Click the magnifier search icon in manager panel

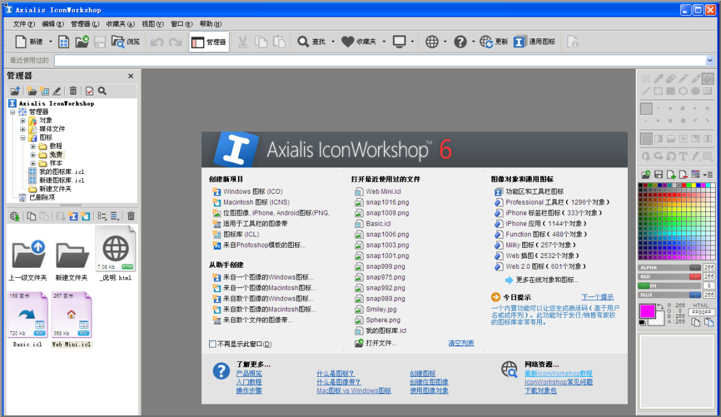[102, 91]
